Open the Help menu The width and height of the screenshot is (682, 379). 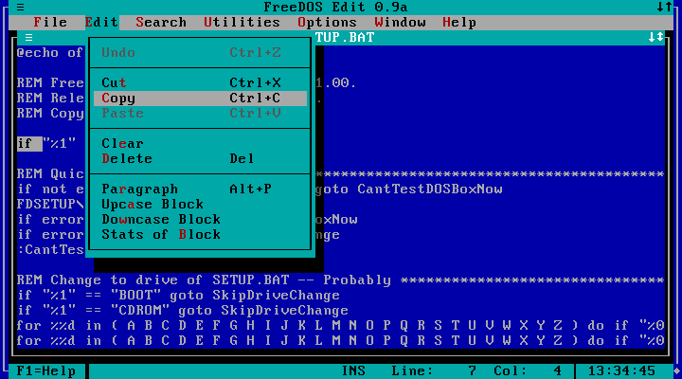(459, 22)
